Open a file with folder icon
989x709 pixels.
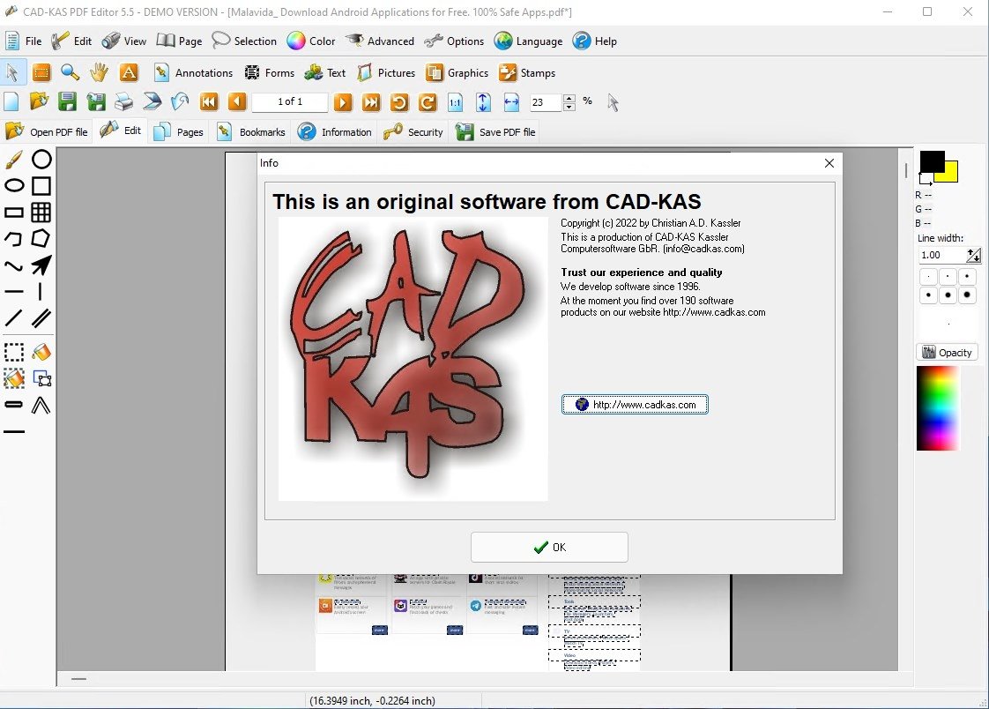pos(39,101)
